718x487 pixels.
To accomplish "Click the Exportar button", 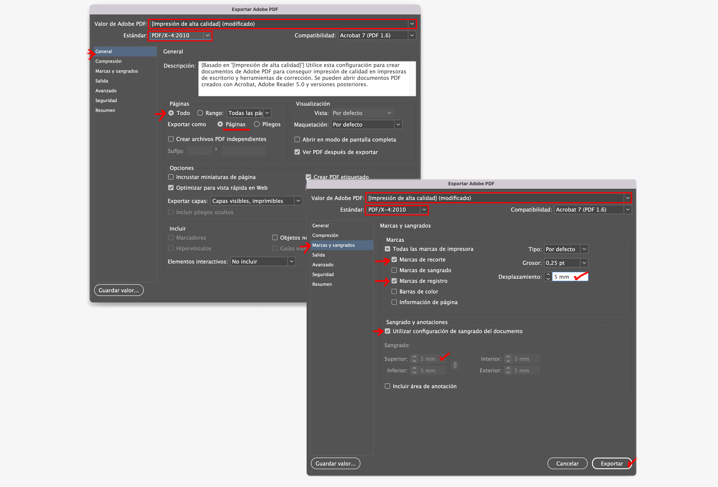I will [x=611, y=463].
